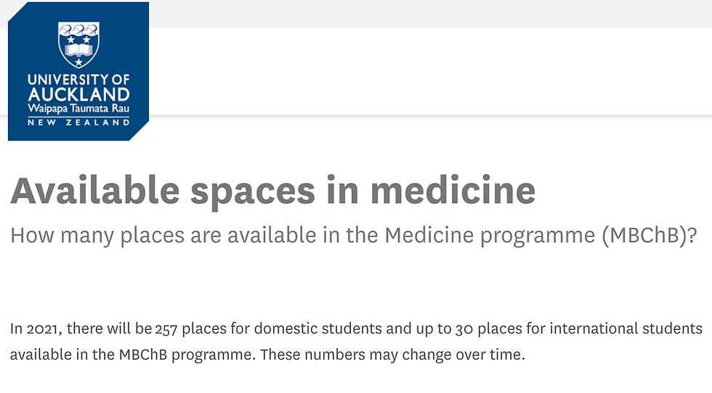
Task: Click the 'UNIVERSITY OF' text in the logo
Action: click(78, 80)
